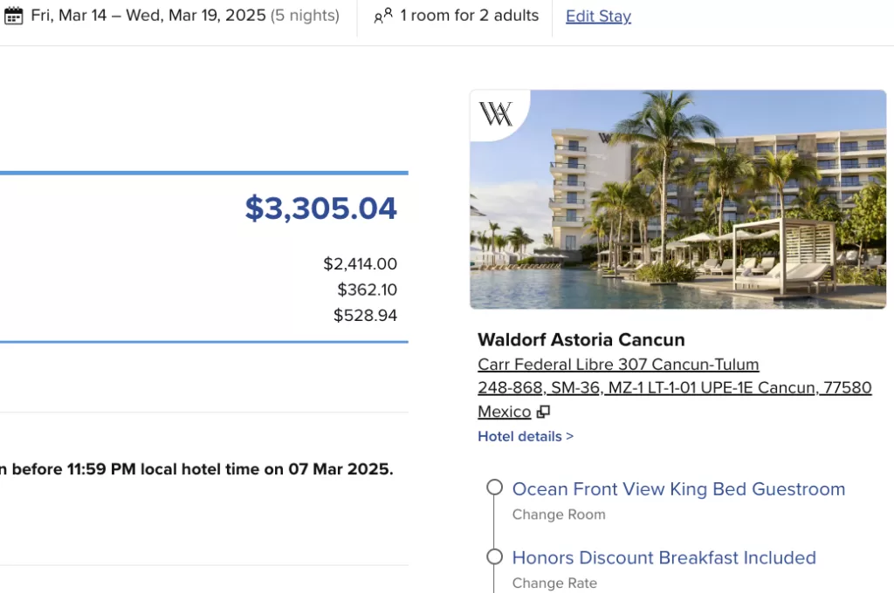Viewport: 894px width, 593px height.
Task: Click the 248-868, SM-36 address line
Action: (675, 387)
